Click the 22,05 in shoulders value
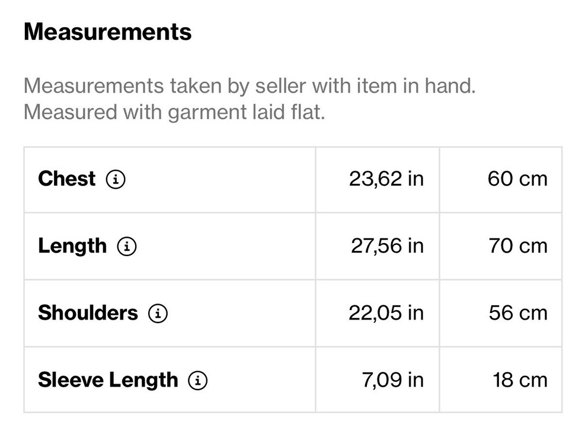Viewport: 569px width, 434px height. pos(386,313)
